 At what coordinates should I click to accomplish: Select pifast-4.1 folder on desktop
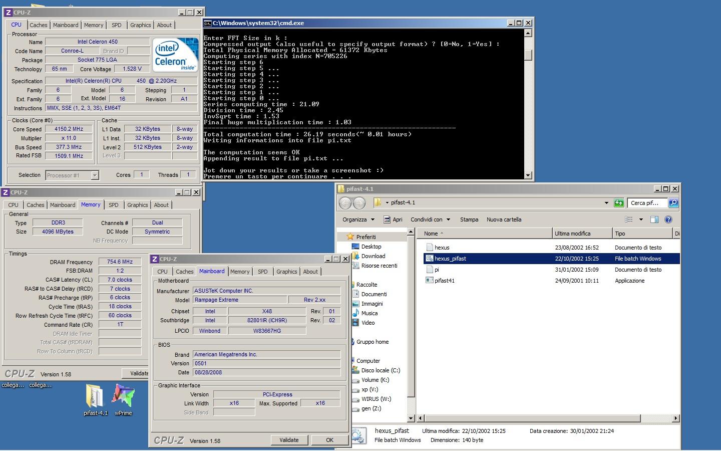(96, 400)
